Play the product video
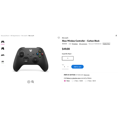Screen dimensions: 118x118 pyautogui.click(x=29, y=82)
